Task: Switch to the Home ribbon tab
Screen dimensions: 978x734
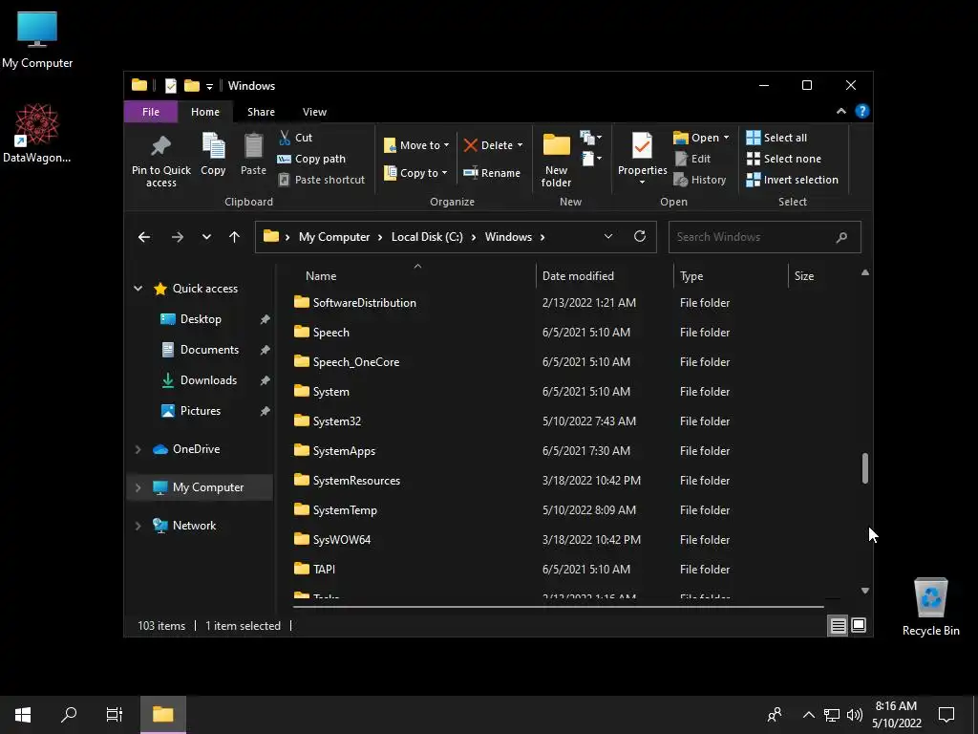Action: click(x=205, y=112)
